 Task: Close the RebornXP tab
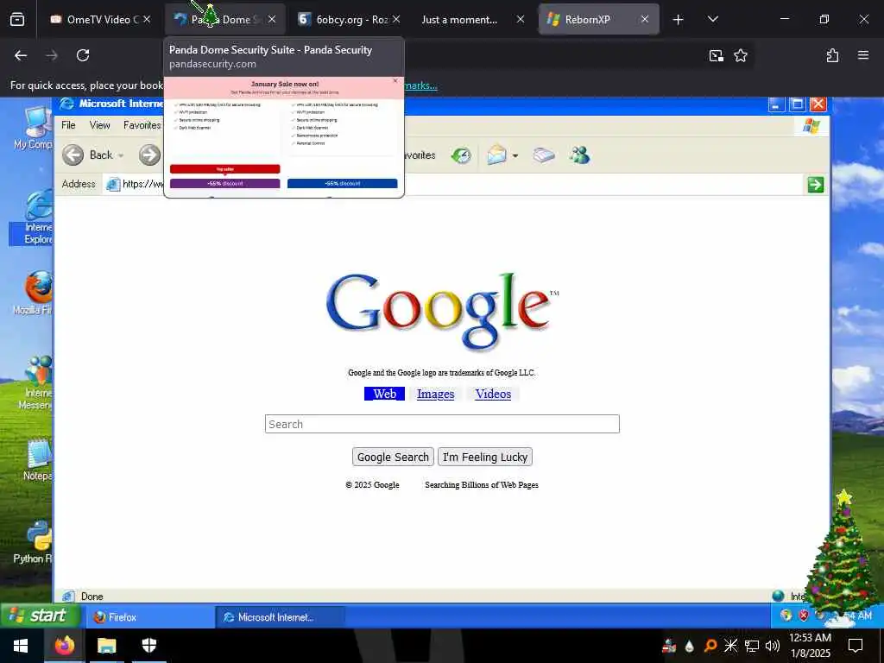(x=644, y=19)
